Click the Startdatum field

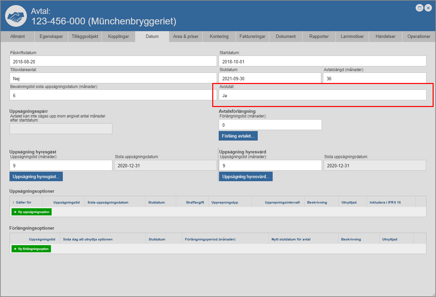pyautogui.click(x=322, y=61)
